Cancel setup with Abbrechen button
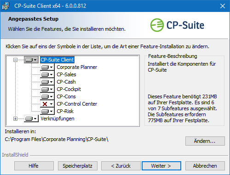Screen dimensions: 230x175 tap(205, 166)
